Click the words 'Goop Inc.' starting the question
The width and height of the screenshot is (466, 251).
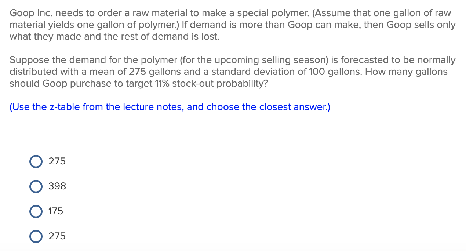31,13
